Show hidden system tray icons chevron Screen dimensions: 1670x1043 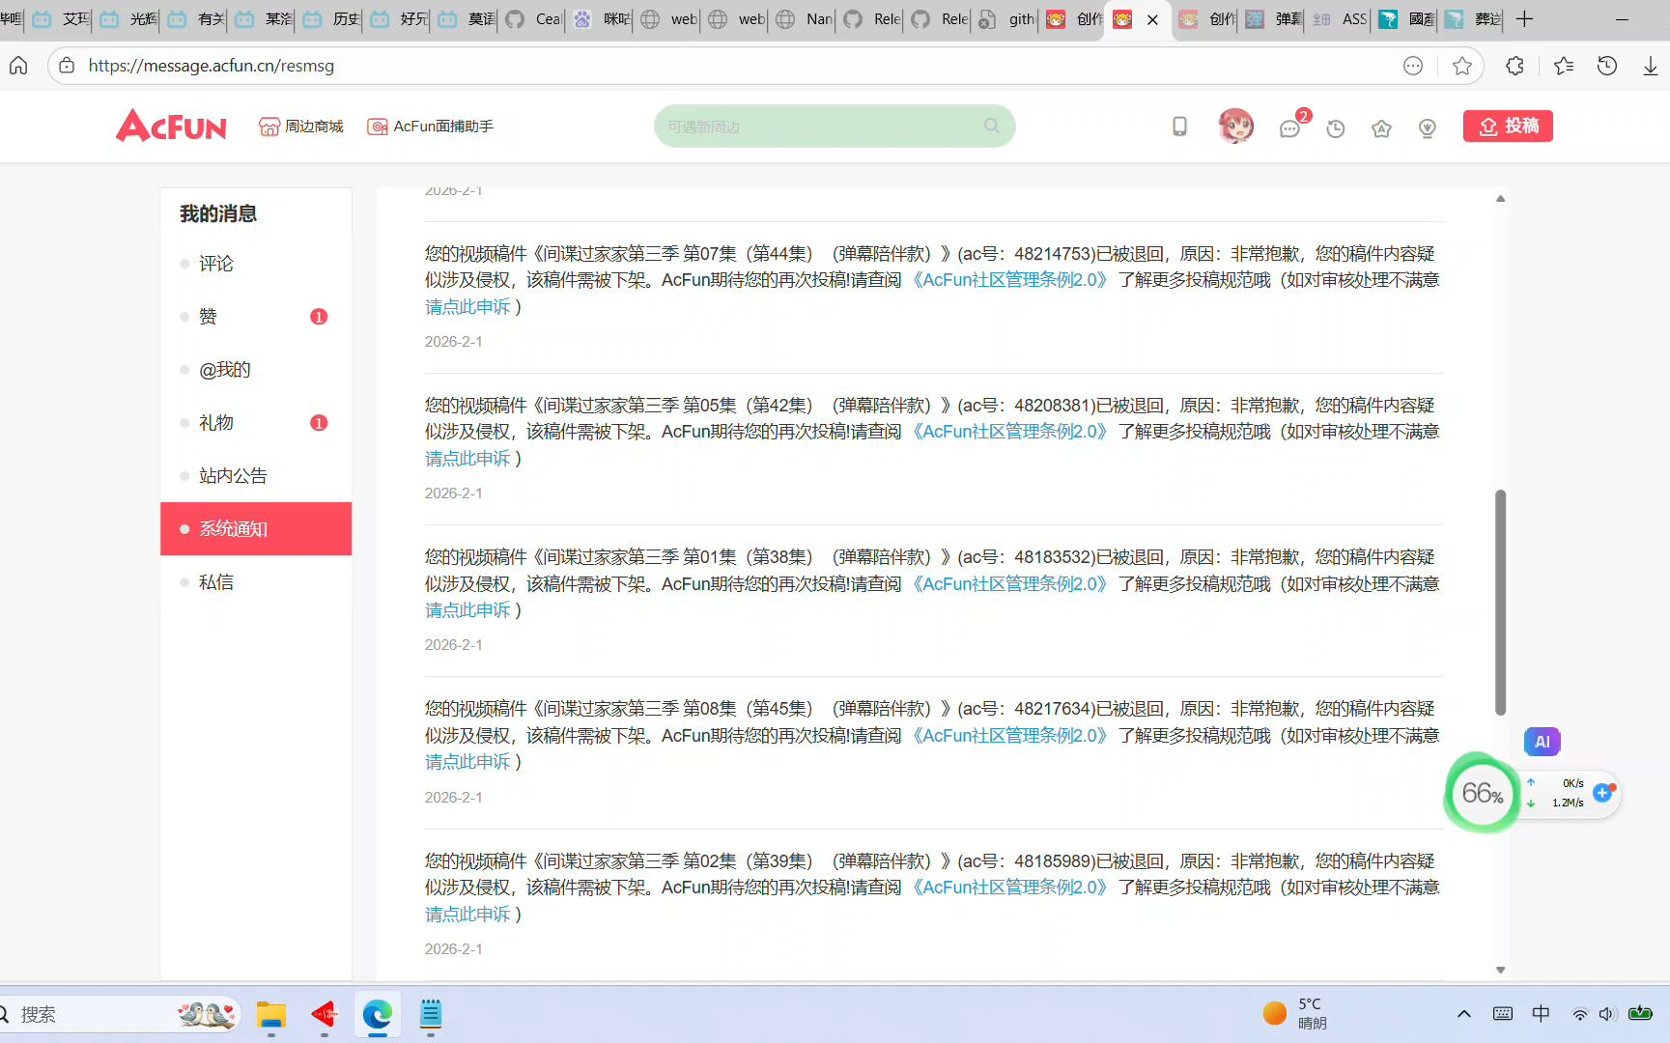(x=1464, y=1014)
